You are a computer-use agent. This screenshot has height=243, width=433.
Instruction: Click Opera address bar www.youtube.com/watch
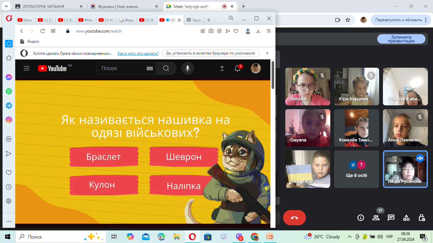tap(99, 31)
